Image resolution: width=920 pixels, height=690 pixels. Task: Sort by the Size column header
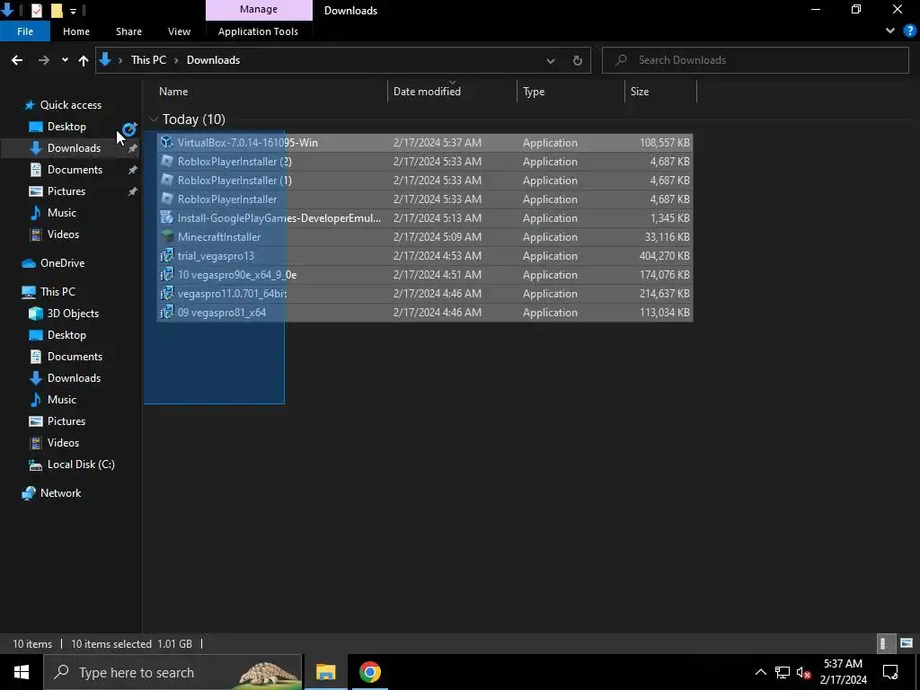point(660,91)
